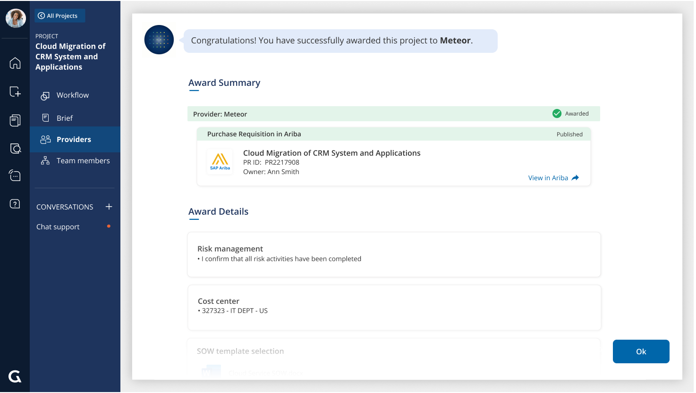
Task: Click the SAP Ariba logo
Action: [220, 161]
